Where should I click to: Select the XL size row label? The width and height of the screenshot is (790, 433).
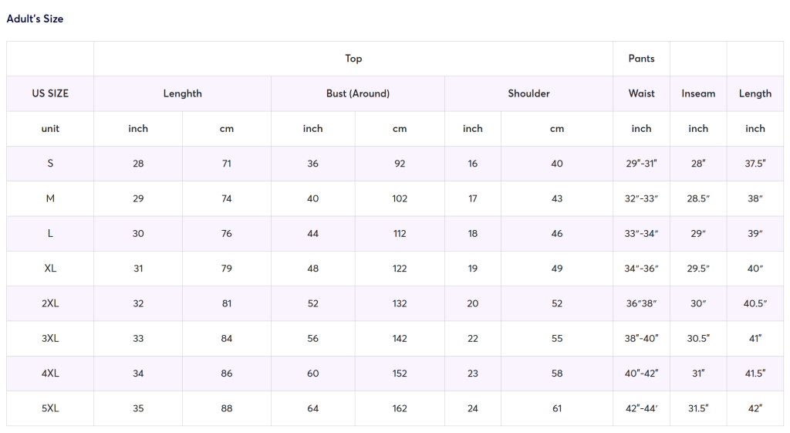[50, 269]
